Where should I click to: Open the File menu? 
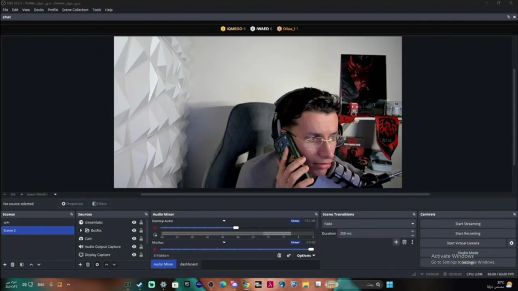5,10
